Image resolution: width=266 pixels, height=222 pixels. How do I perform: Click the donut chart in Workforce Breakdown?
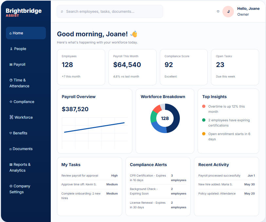(165, 118)
